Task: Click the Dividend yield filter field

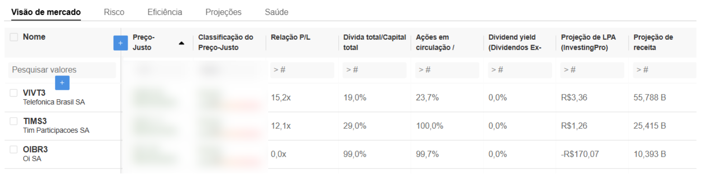Action: [x=520, y=70]
